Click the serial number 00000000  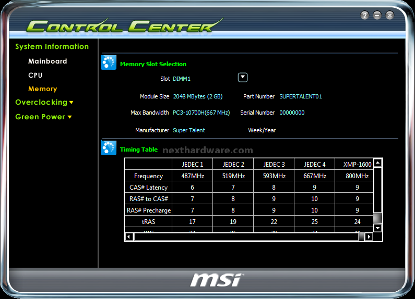292,113
